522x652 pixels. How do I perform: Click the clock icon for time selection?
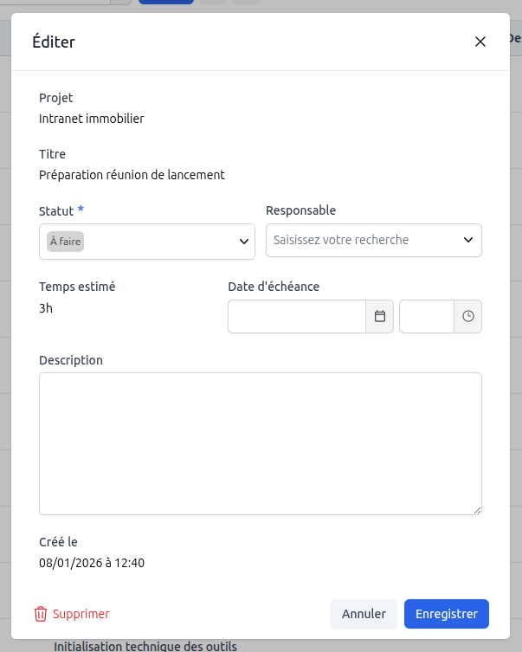(x=468, y=317)
